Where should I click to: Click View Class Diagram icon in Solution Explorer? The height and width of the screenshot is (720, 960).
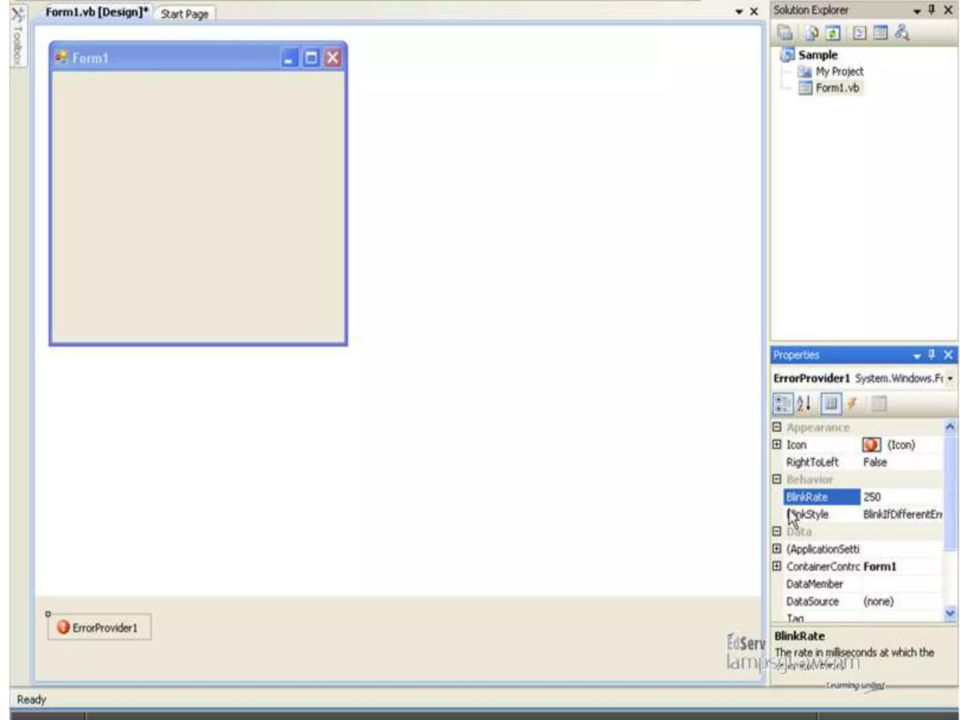click(902, 33)
